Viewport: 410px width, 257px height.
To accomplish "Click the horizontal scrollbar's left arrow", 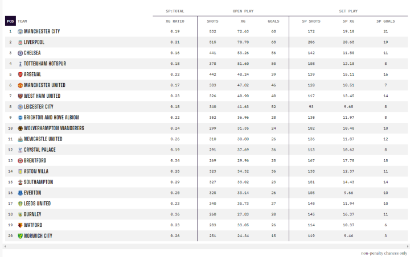I will click(x=4, y=246).
